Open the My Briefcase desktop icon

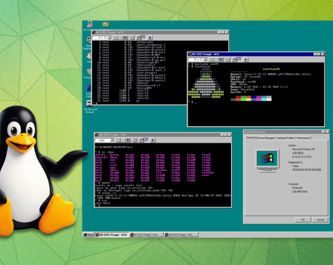106,26
